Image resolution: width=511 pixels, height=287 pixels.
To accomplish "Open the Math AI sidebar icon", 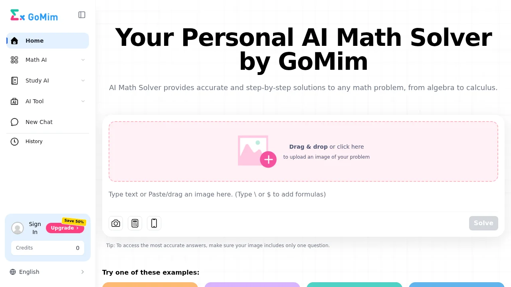I will click(x=14, y=60).
